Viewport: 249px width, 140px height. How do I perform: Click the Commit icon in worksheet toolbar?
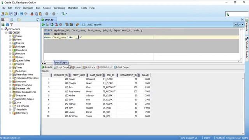pos(52,24)
